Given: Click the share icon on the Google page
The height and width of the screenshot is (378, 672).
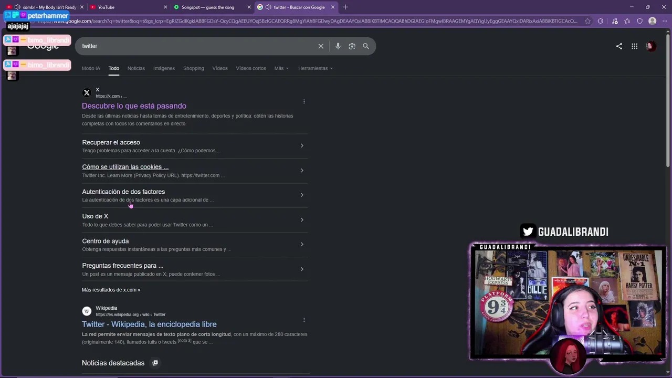Looking at the screenshot, I should tap(619, 46).
